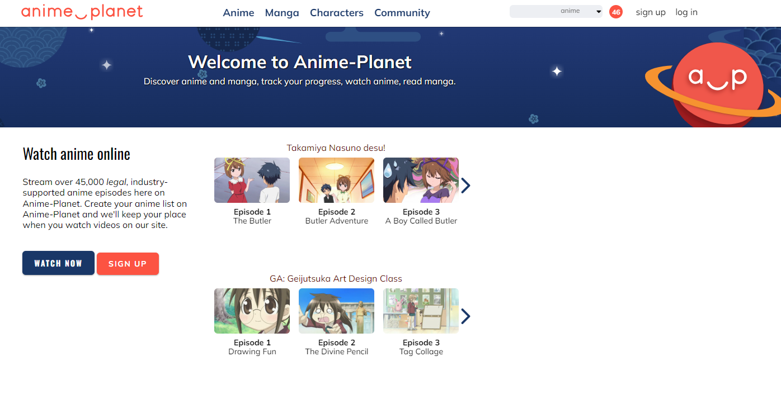Open thumbnail for Episode 2 Butler Adventure

click(x=337, y=180)
